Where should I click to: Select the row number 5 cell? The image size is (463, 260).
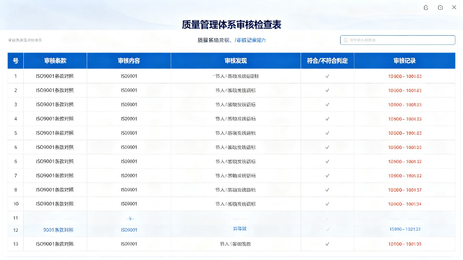pos(16,133)
